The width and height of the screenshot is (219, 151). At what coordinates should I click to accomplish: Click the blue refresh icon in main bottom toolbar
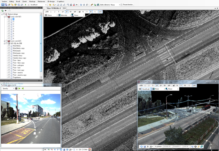click(61, 149)
